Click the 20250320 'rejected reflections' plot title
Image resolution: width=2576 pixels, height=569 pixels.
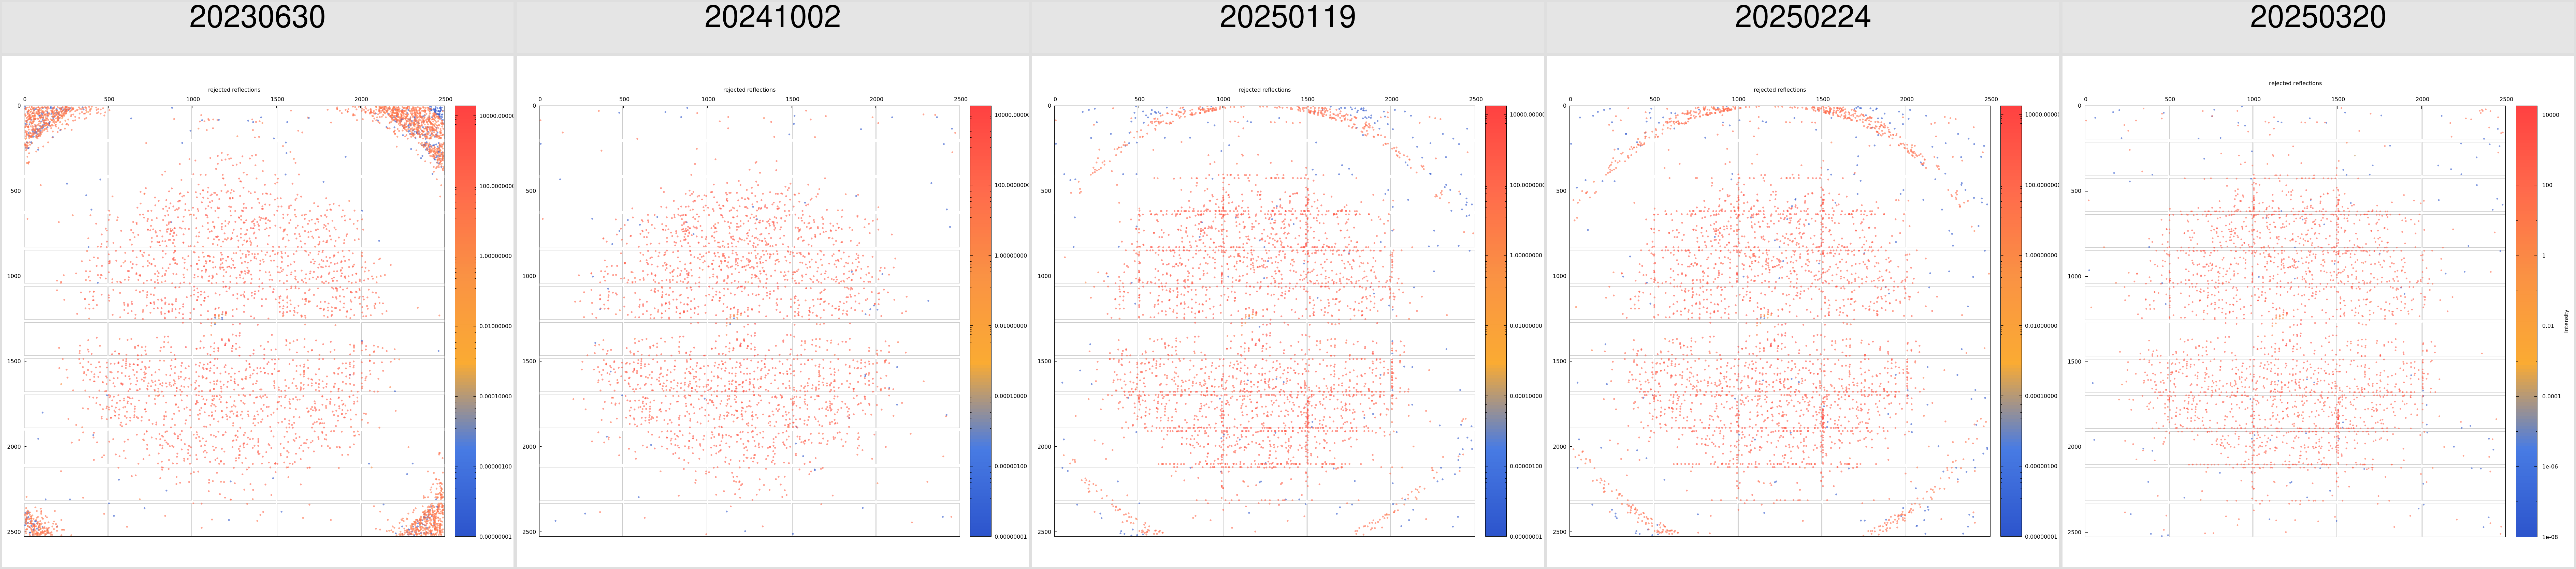coord(2295,84)
